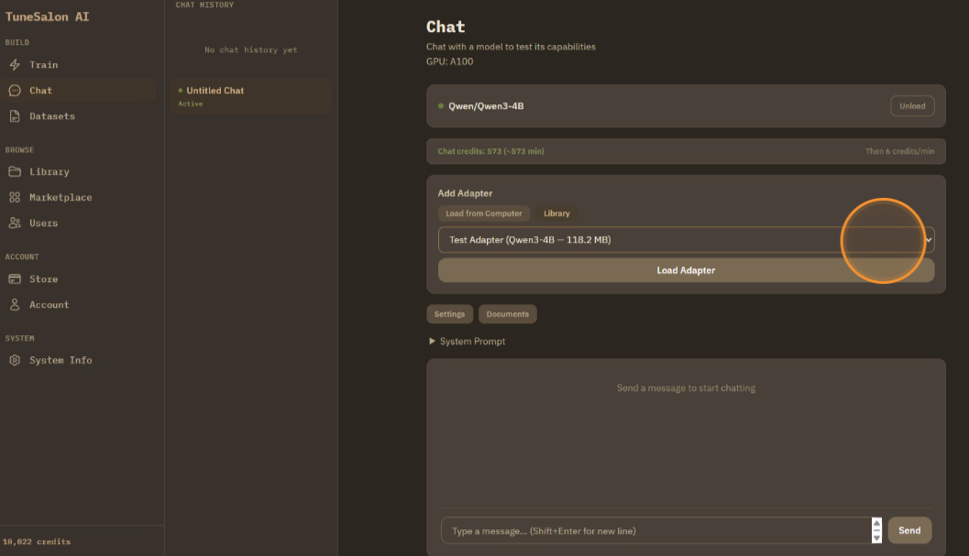The image size is (969, 556).
Task: Focus the message input field
Action: click(x=655, y=531)
